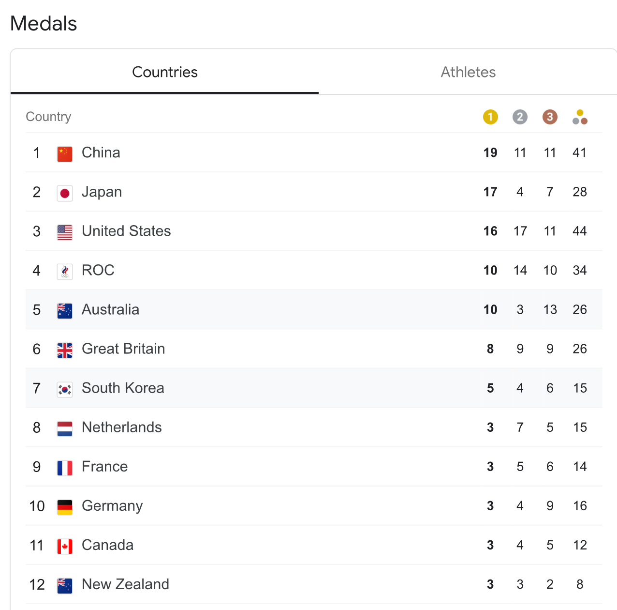Click the gold medal column icon
The width and height of the screenshot is (617, 610).
490,117
